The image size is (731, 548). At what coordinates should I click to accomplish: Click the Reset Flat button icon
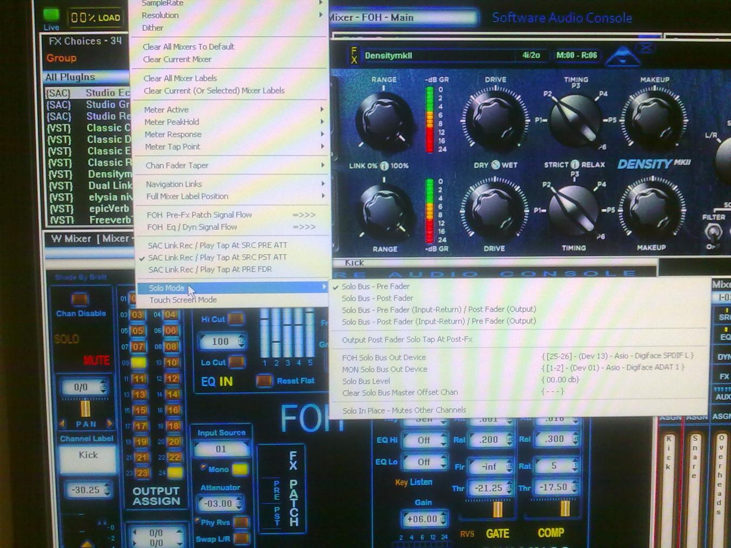click(x=264, y=381)
